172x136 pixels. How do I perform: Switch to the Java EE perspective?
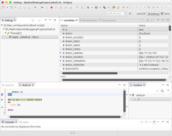(x=141, y=14)
